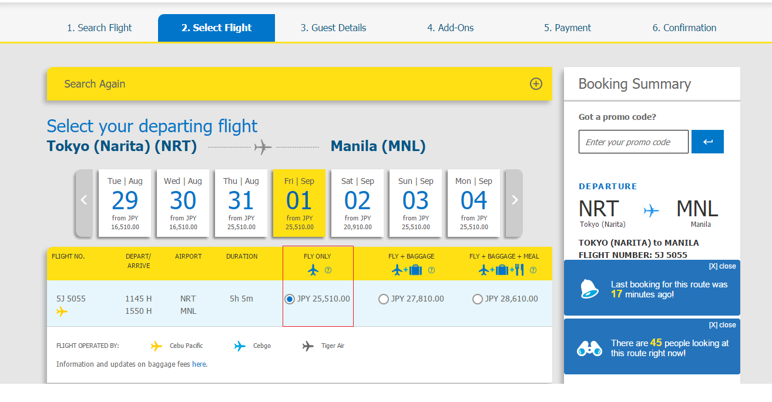Viewport: 772px width, 402px height.
Task: Click the Fly Only help question-mark icon
Action: pyautogui.click(x=328, y=270)
